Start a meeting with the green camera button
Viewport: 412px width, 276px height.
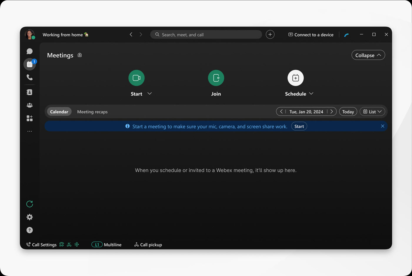[x=136, y=78]
